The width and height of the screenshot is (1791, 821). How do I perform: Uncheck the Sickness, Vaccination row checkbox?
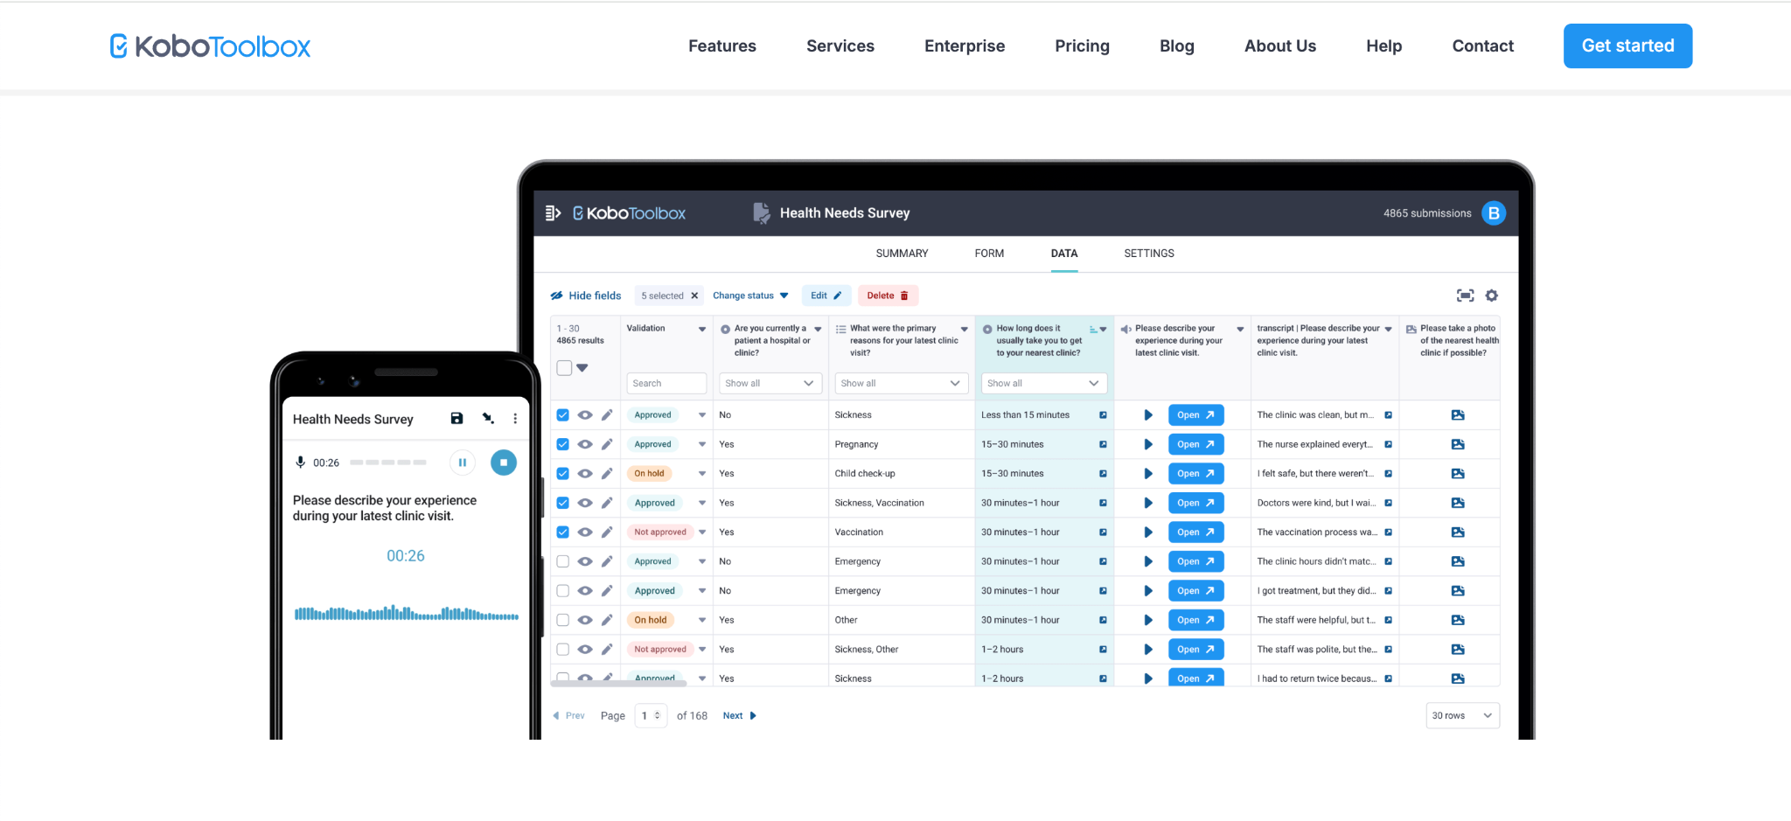pos(563,503)
